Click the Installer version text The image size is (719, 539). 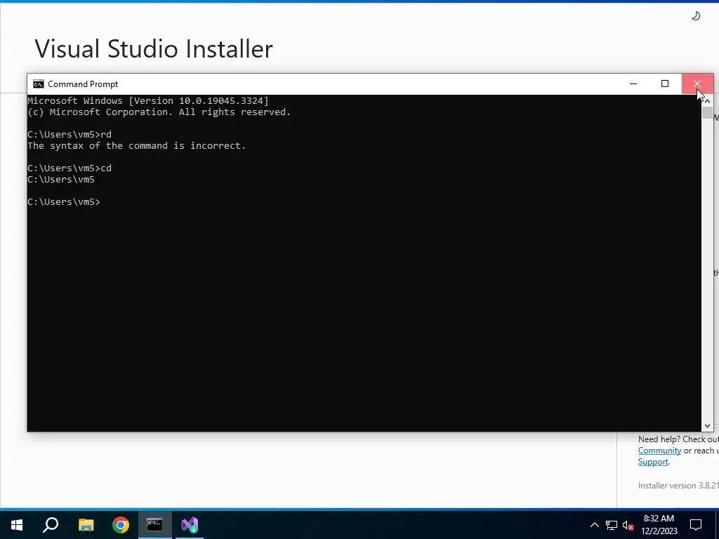678,486
